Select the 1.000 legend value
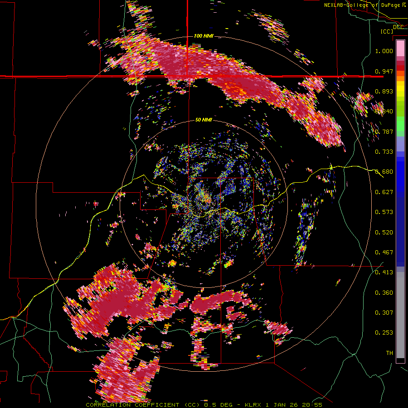408x408 pixels. pyautogui.click(x=384, y=51)
